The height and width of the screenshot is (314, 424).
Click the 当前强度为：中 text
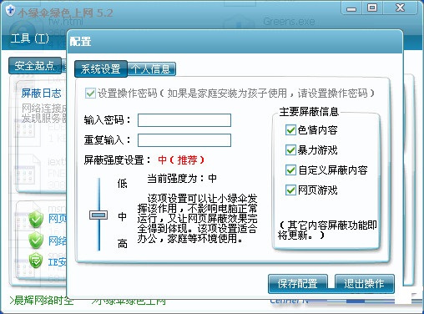tap(182, 179)
